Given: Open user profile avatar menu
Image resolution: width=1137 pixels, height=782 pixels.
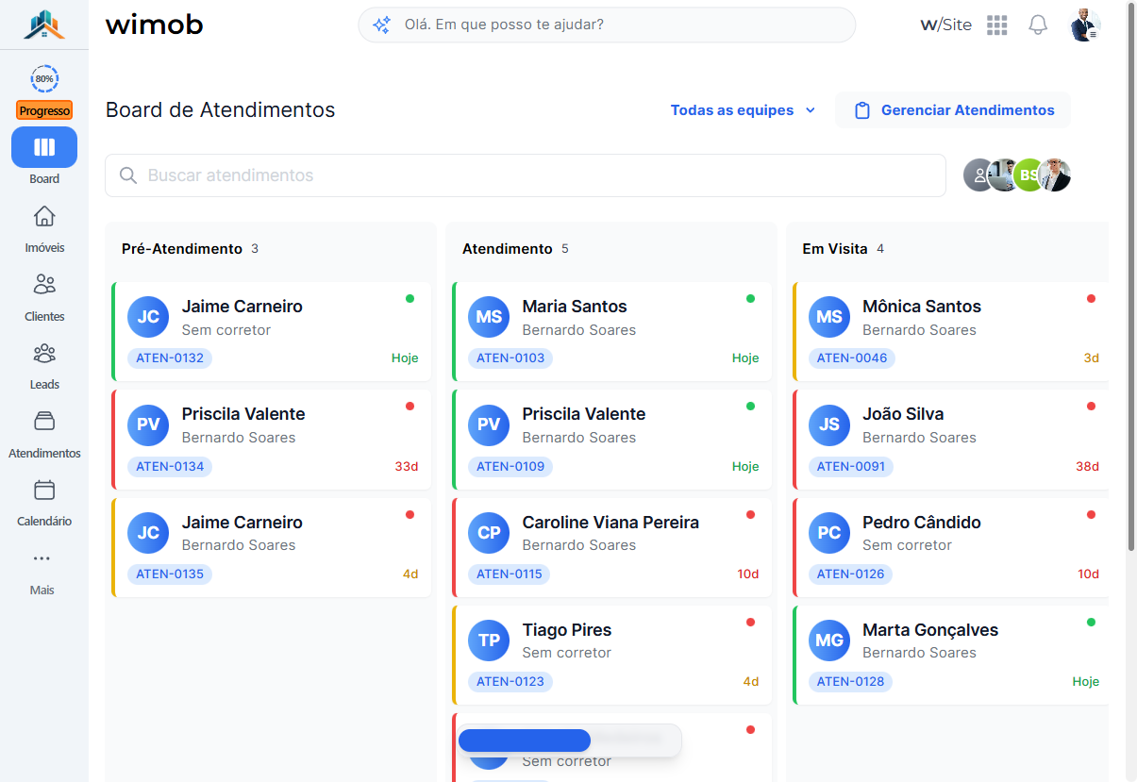Looking at the screenshot, I should pos(1085,25).
